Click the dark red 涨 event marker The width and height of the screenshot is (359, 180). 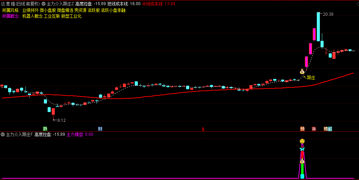pos(314,129)
